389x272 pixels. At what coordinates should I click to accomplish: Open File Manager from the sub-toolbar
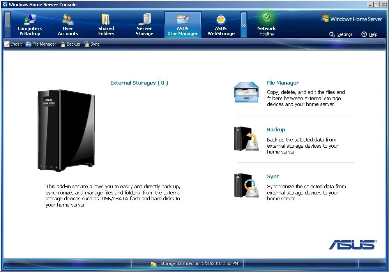(x=44, y=44)
